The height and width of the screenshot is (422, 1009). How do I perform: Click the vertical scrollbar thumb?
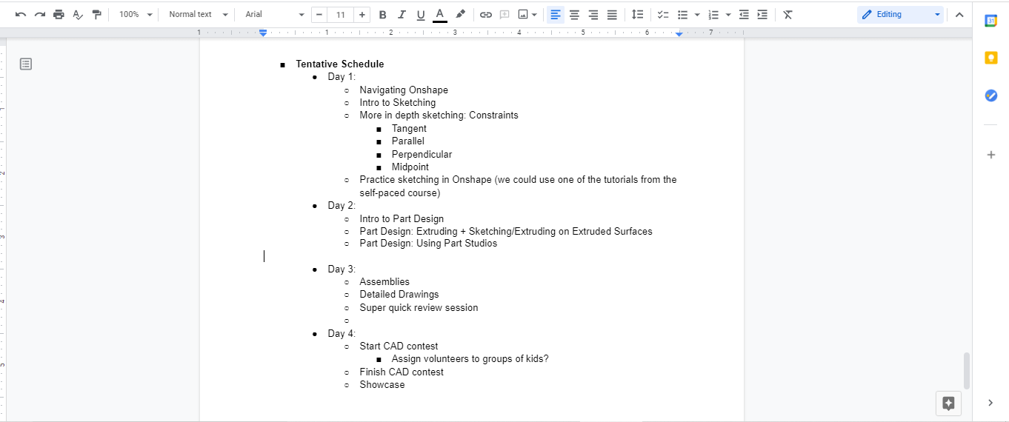coord(966,370)
